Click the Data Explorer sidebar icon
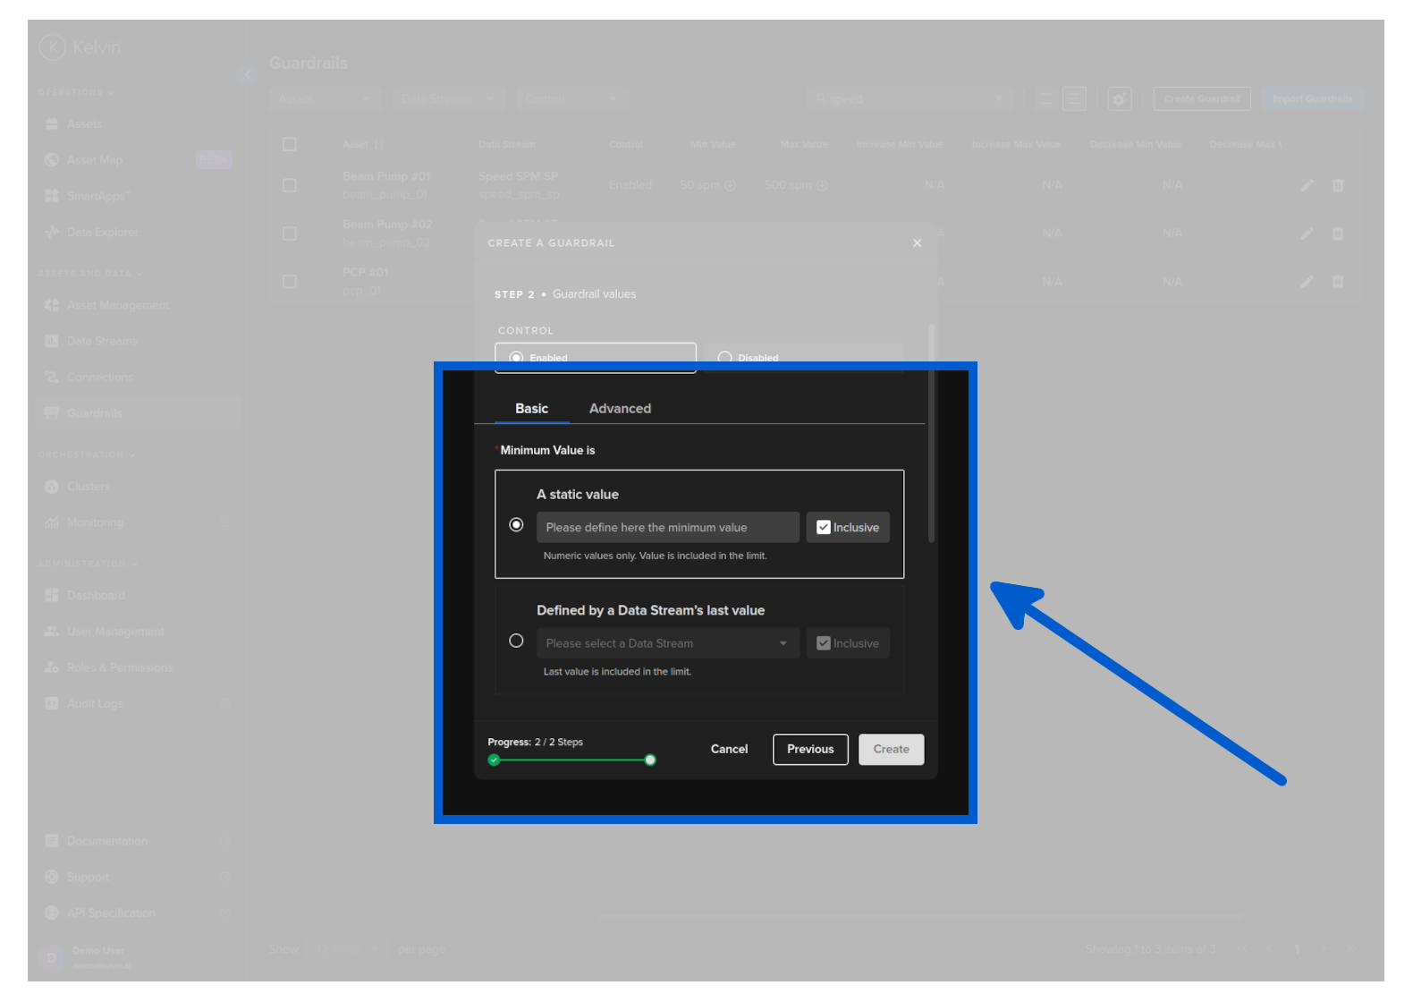This screenshot has width=1413, height=1002. pyautogui.click(x=52, y=233)
